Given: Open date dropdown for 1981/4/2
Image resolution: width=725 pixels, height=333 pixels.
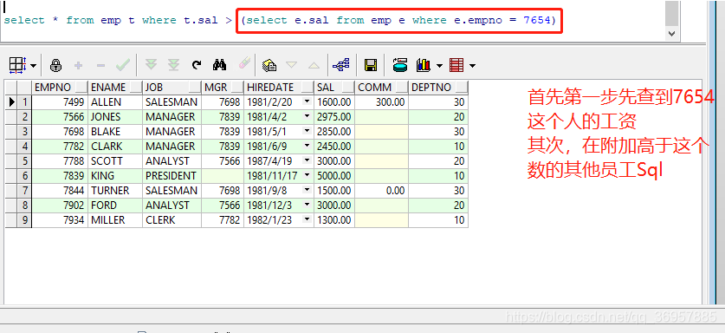Looking at the screenshot, I should 307,116.
